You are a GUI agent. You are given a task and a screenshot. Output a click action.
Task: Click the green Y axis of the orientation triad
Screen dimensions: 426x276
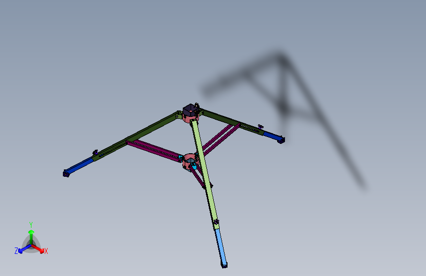(x=31, y=237)
